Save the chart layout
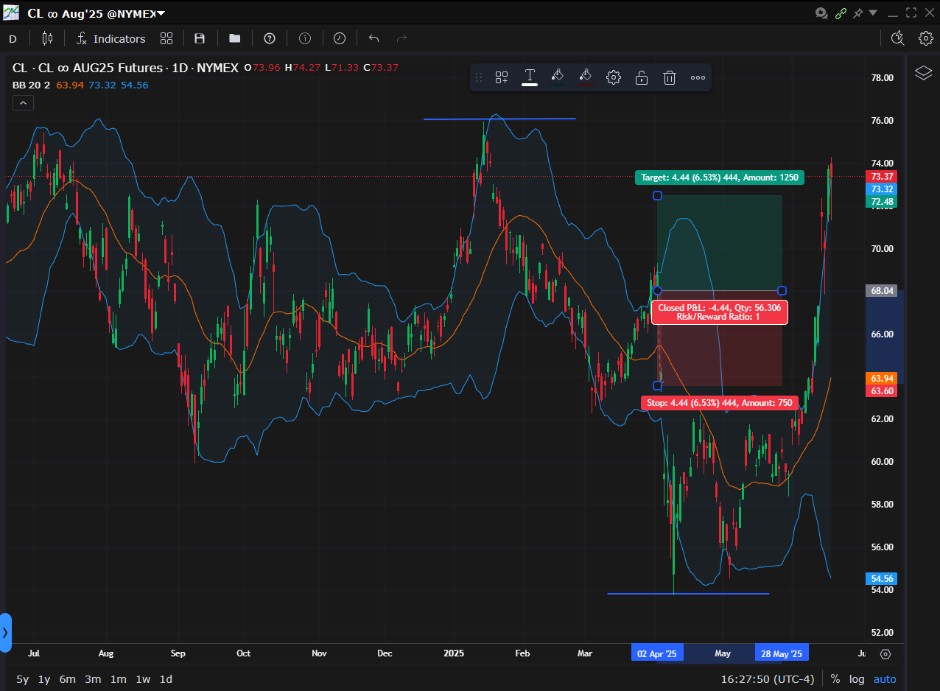940x691 pixels. point(200,38)
